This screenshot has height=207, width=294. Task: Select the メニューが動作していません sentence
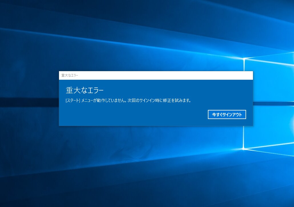pos(104,101)
